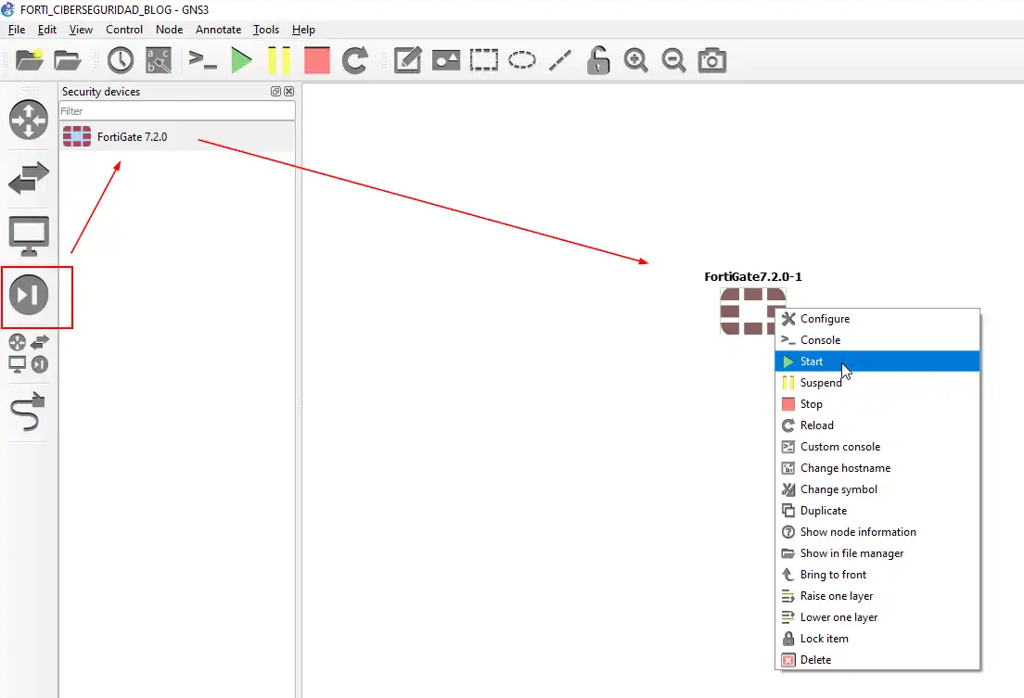Select the Draw an ellipse tool
Viewport: 1024px width, 698px height.
(522, 60)
